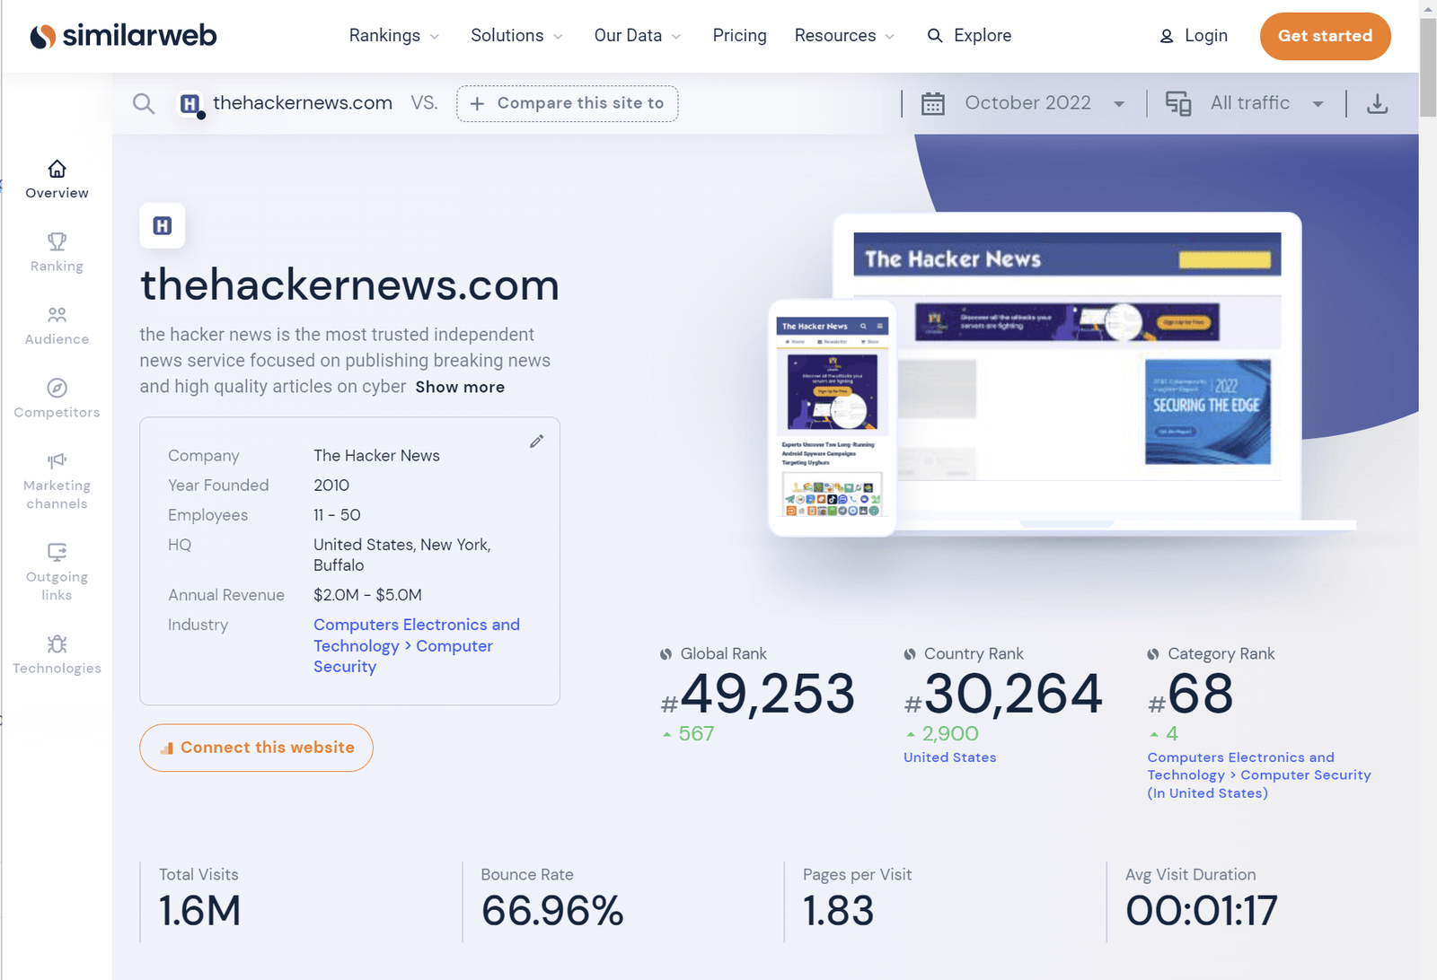
Task: Click the Bounce Rate value 66.96%
Action: coord(552,911)
